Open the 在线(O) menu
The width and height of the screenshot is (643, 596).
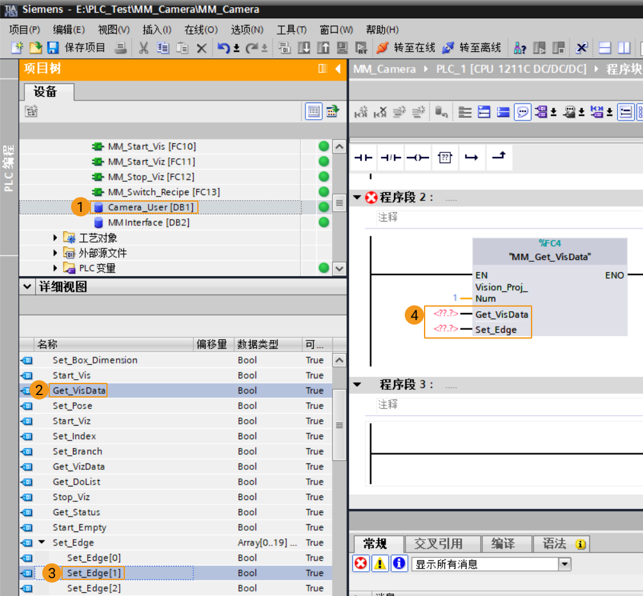201,29
